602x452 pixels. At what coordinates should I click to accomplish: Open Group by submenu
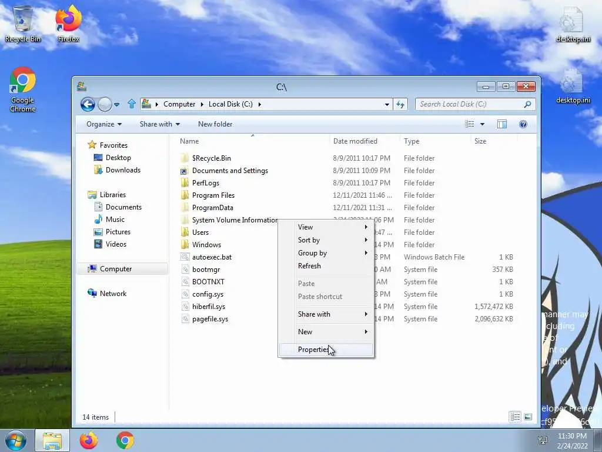coord(326,253)
